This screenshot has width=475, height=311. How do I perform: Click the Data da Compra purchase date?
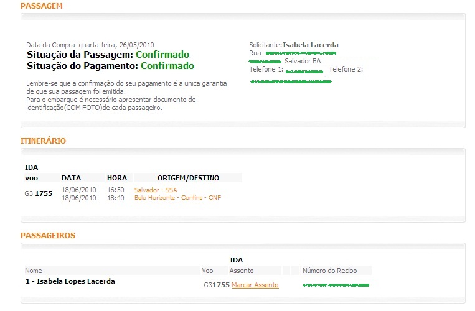[x=90, y=45]
